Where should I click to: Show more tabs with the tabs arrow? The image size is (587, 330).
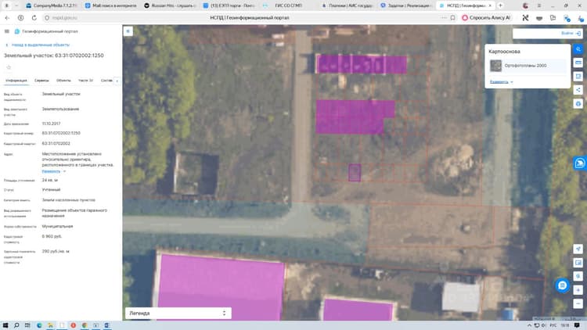coord(117,81)
